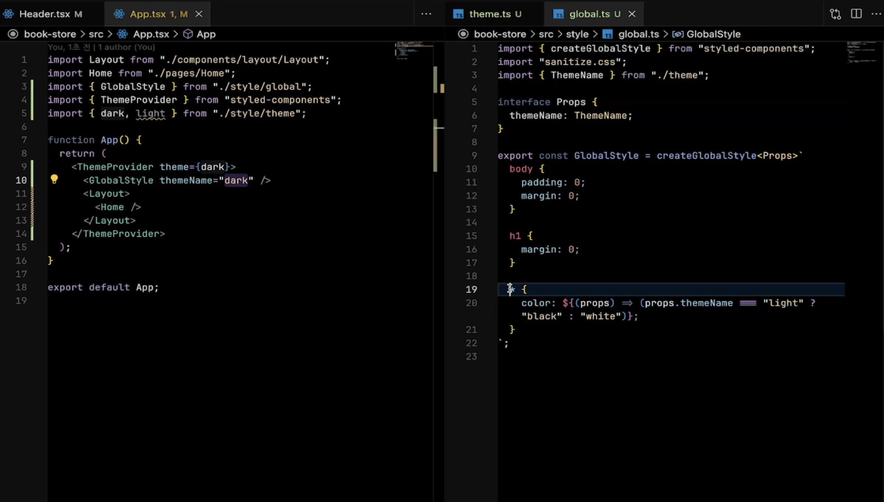This screenshot has width=884, height=502.
Task: Click line number 19 in global.ts gutter
Action: point(471,289)
